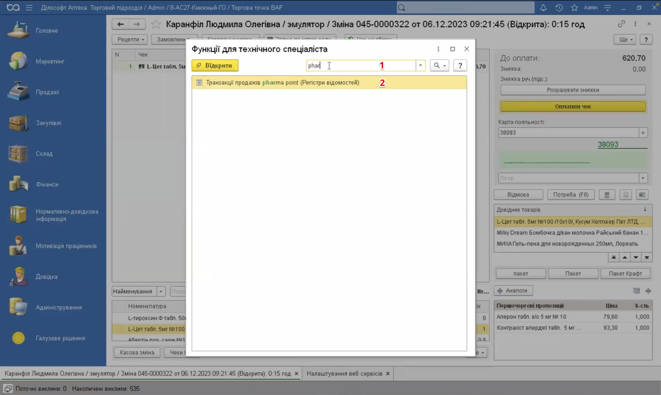This screenshot has height=395, width=661.
Task: Open the Адміністрування section
Action: coord(58,308)
